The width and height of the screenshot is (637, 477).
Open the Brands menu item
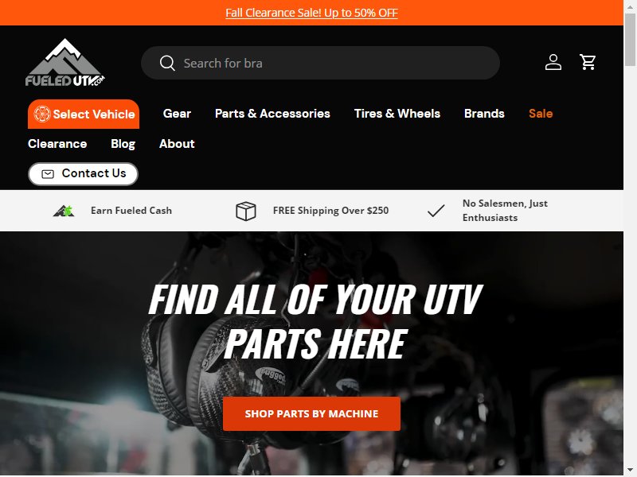click(484, 114)
